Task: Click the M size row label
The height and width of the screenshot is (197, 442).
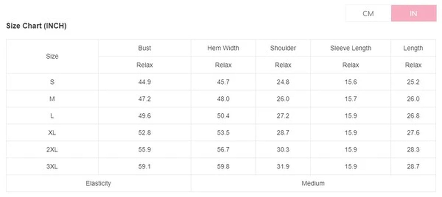Action: 52,99
